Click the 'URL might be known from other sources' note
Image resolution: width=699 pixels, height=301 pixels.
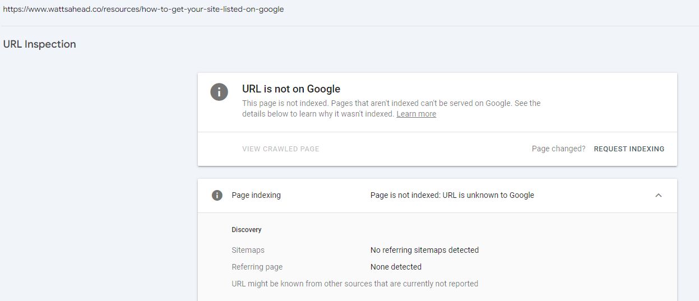tap(355, 284)
